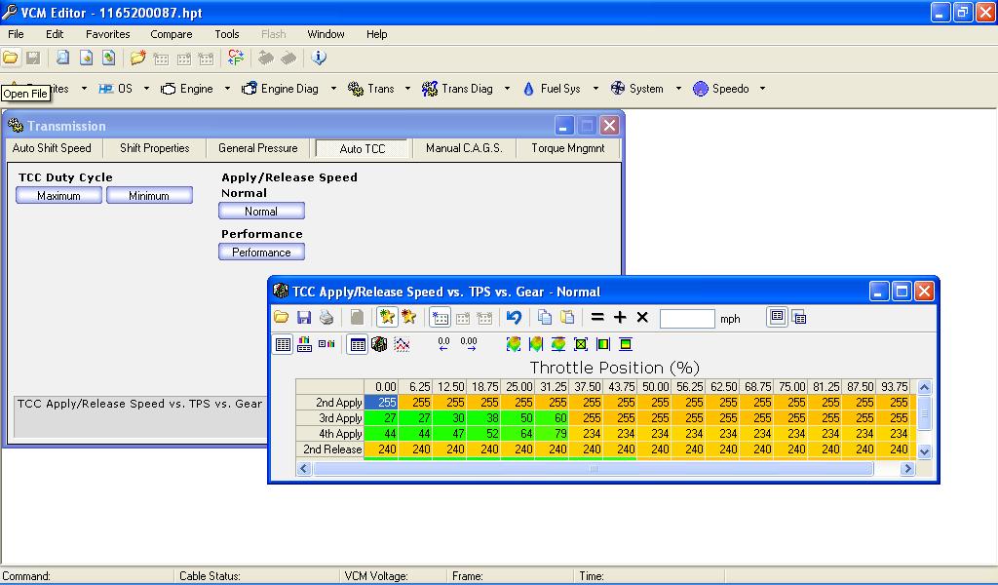Click the yellow star with red burst icon
Image resolution: width=998 pixels, height=585 pixels.
[x=408, y=317]
